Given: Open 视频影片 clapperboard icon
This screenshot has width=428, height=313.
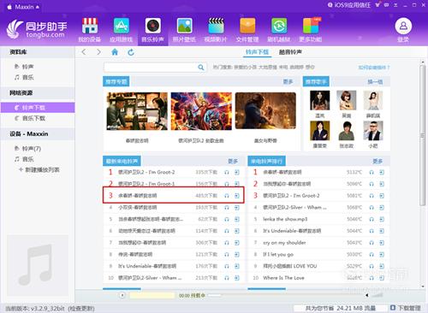Looking at the screenshot, I should tap(216, 27).
